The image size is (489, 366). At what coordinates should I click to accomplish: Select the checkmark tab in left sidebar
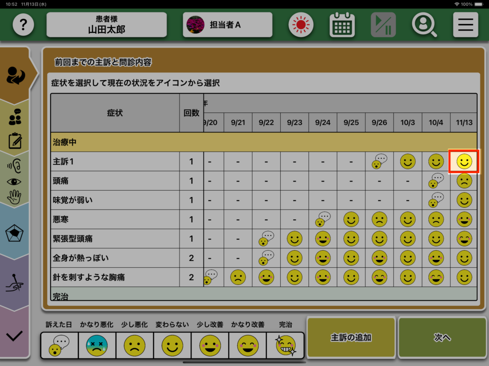pyautogui.click(x=15, y=335)
